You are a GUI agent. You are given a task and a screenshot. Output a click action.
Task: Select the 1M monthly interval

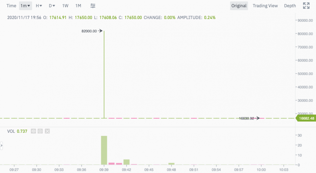coord(78,6)
